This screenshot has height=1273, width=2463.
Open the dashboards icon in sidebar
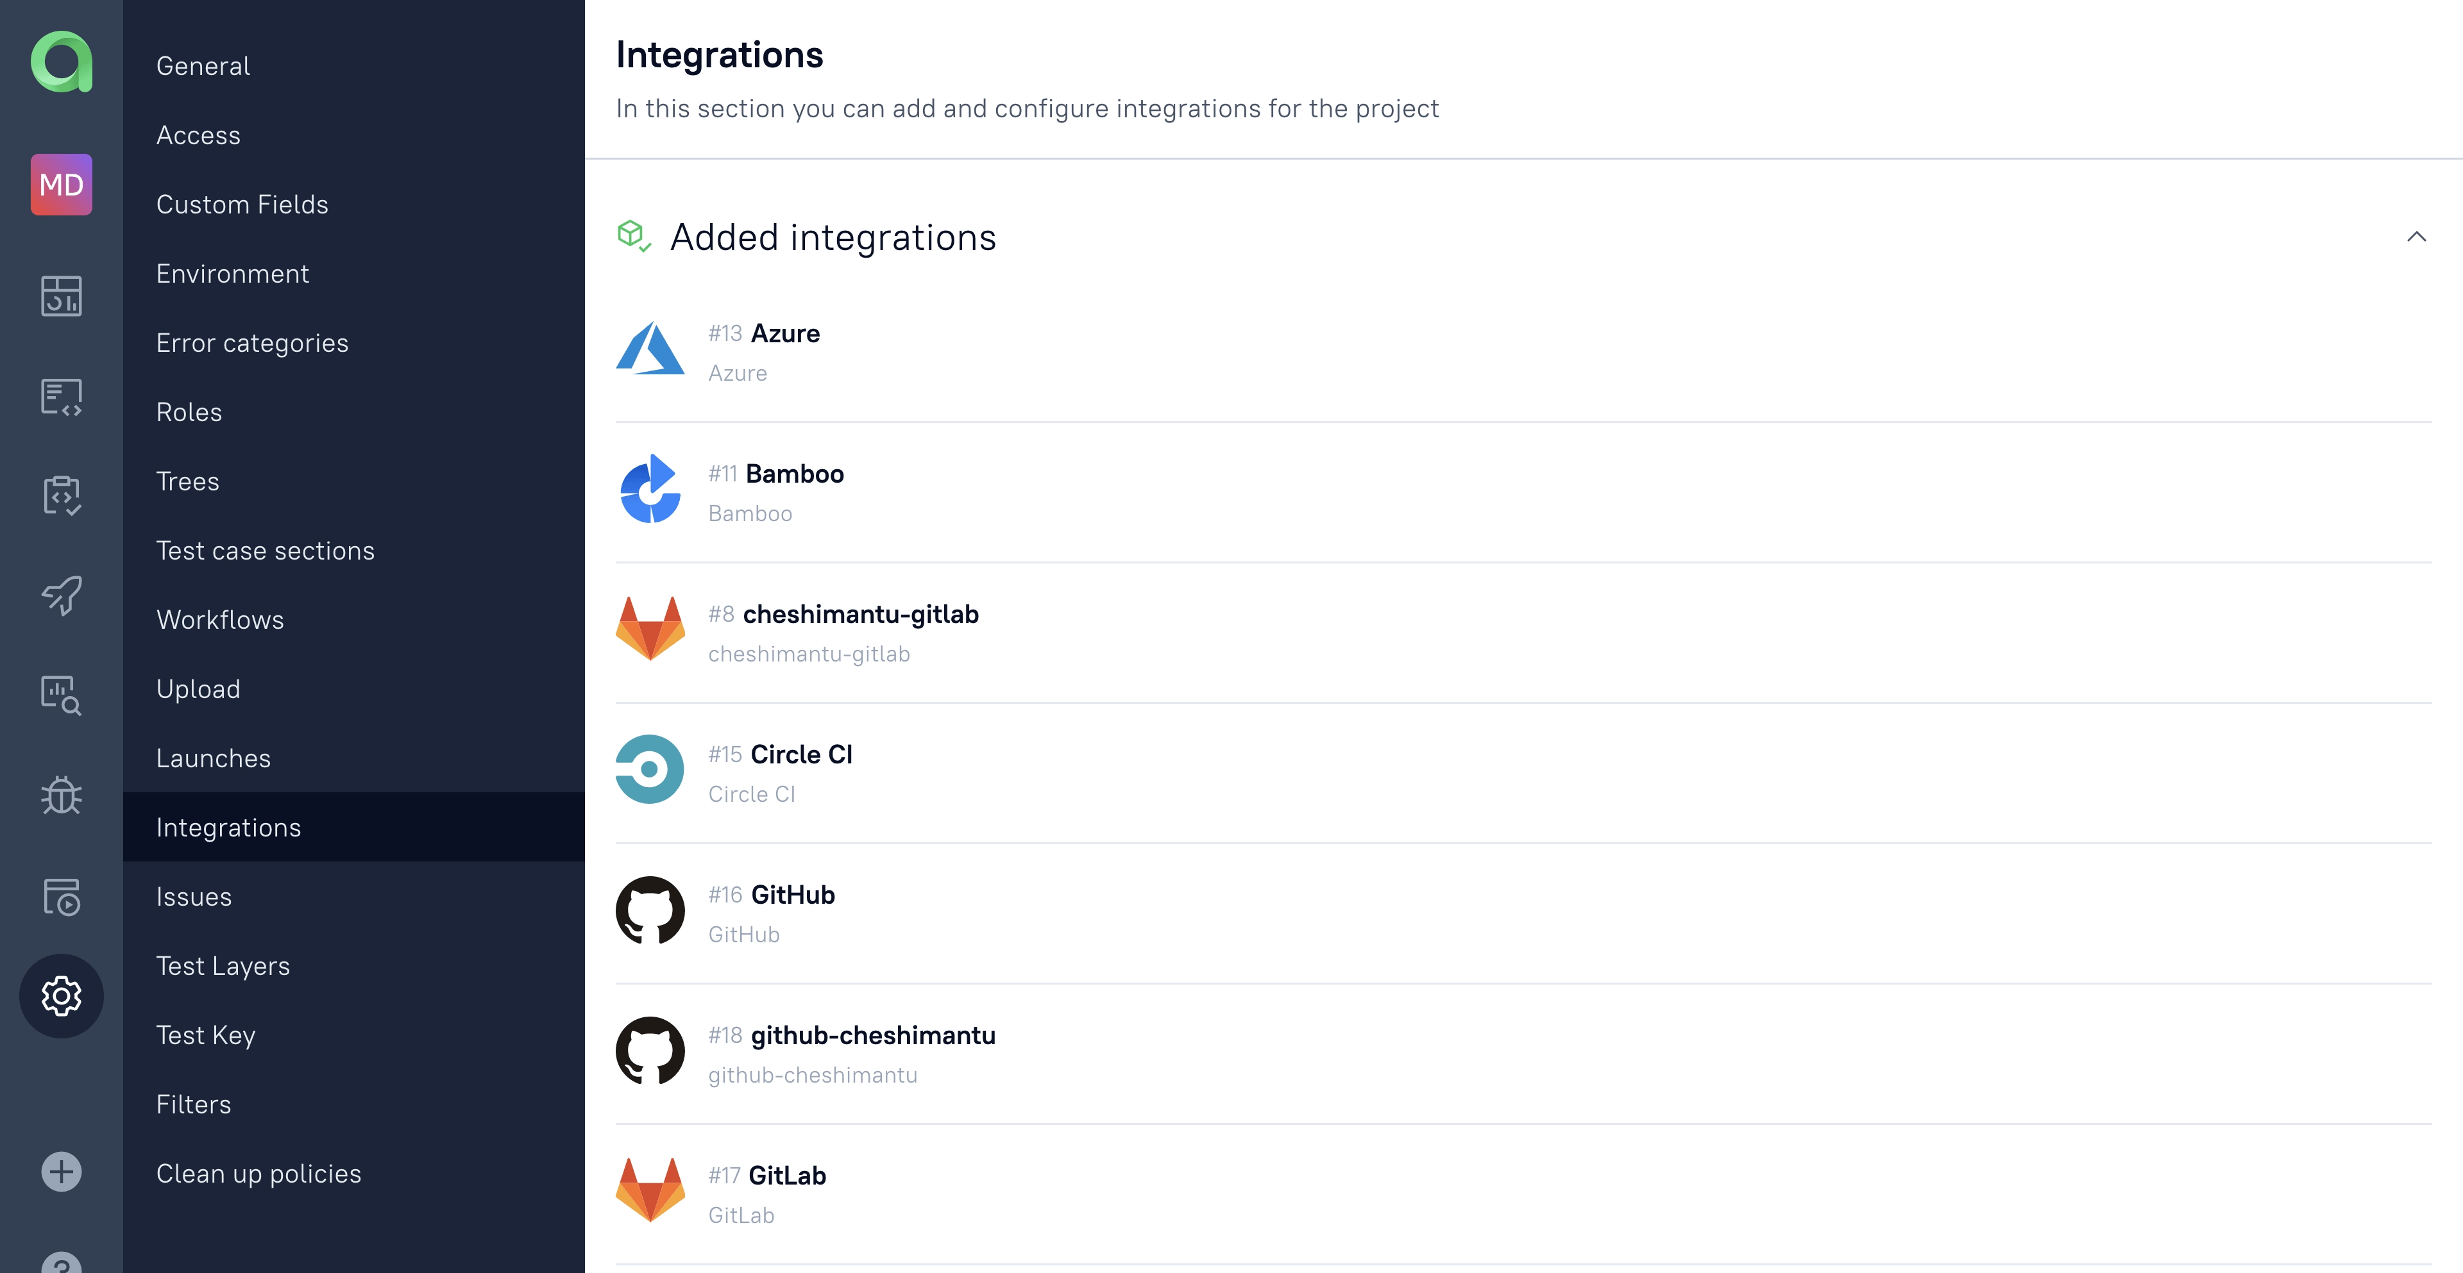click(61, 295)
